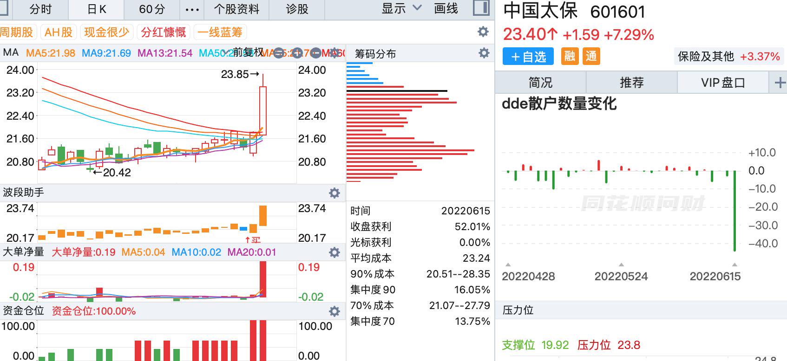
Task: Switch to the 60分 chart tab
Action: [x=152, y=9]
